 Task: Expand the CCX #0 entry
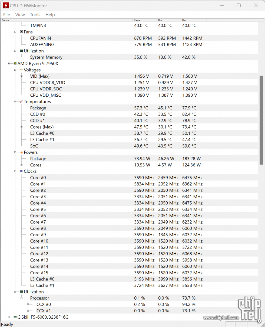[x=28, y=304]
